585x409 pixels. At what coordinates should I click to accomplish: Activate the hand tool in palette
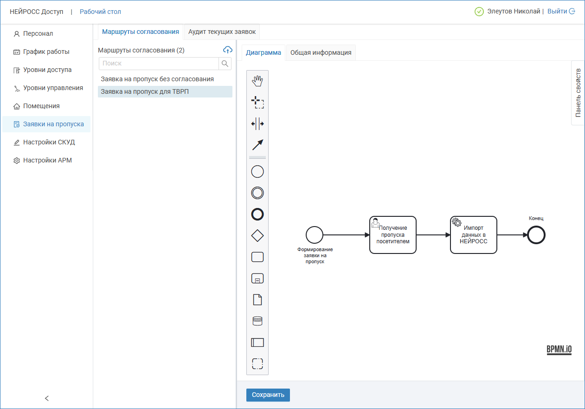[257, 81]
